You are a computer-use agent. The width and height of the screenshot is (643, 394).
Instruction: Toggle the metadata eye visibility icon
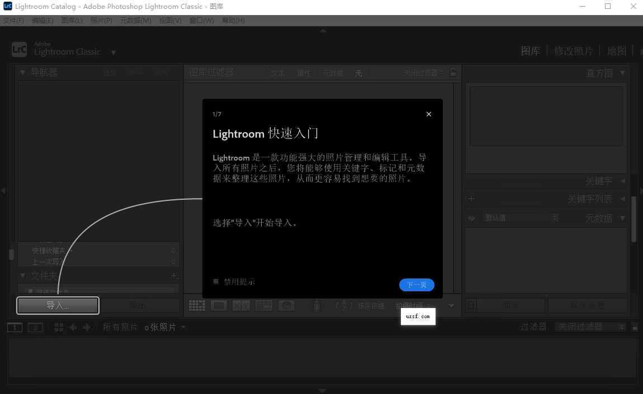click(x=471, y=218)
